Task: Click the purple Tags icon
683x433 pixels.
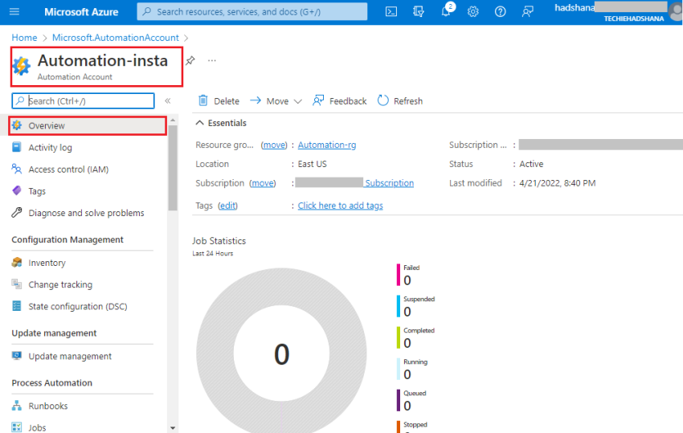Action: click(17, 190)
